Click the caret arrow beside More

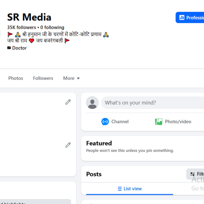[x=78, y=78]
